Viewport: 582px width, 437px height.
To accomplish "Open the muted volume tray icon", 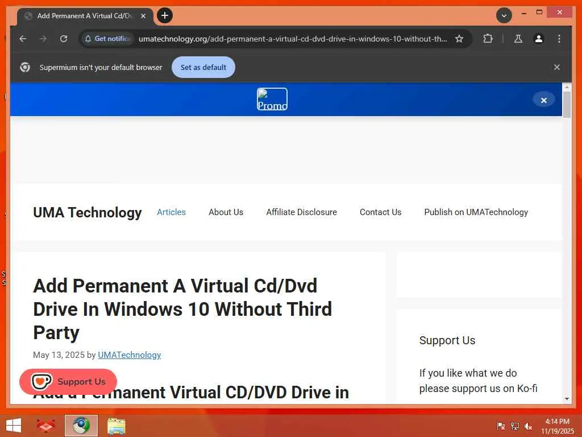I will coord(528,426).
